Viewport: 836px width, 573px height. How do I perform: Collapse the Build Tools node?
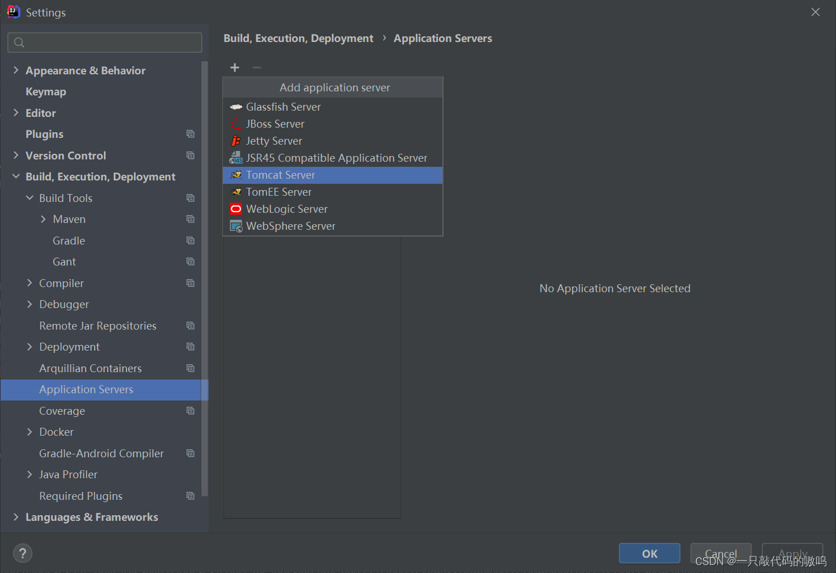[x=29, y=198]
